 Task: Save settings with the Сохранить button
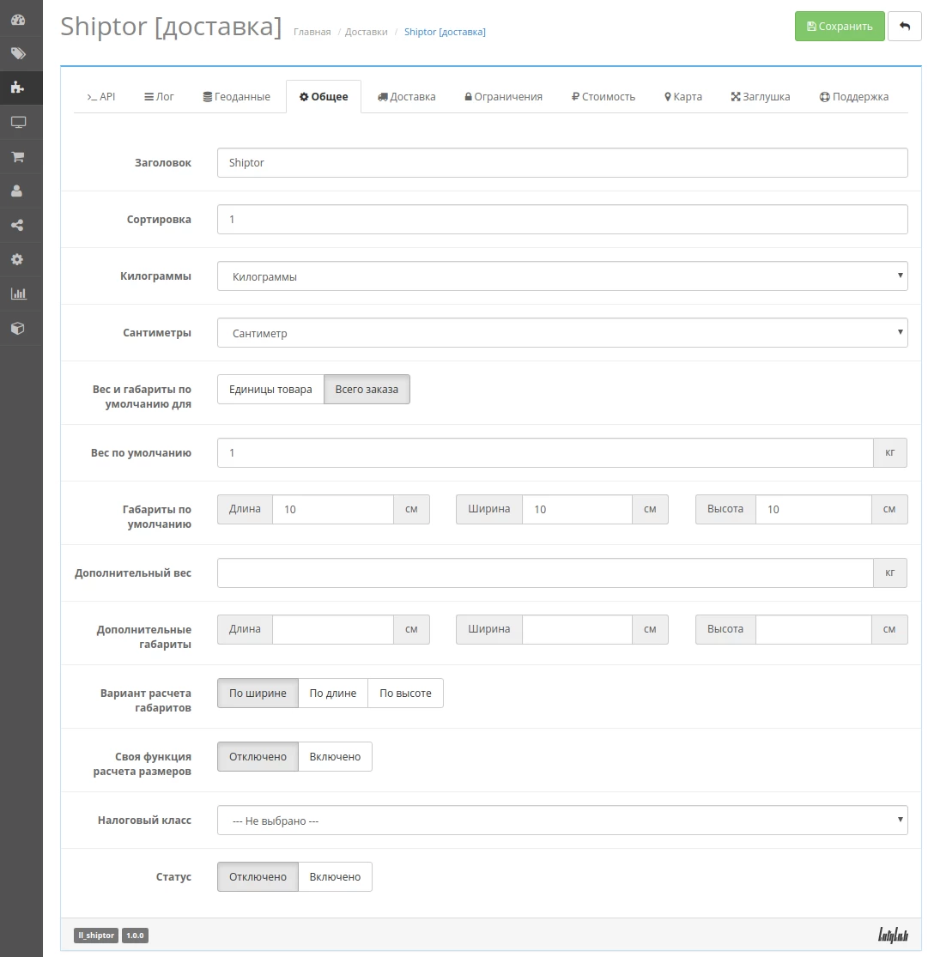840,27
